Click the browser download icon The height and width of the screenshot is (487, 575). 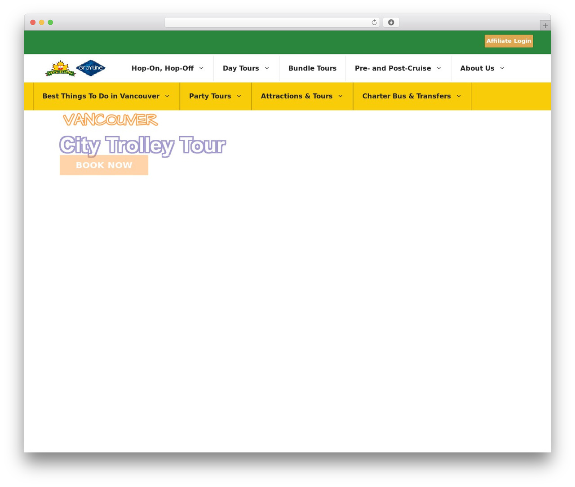[391, 22]
